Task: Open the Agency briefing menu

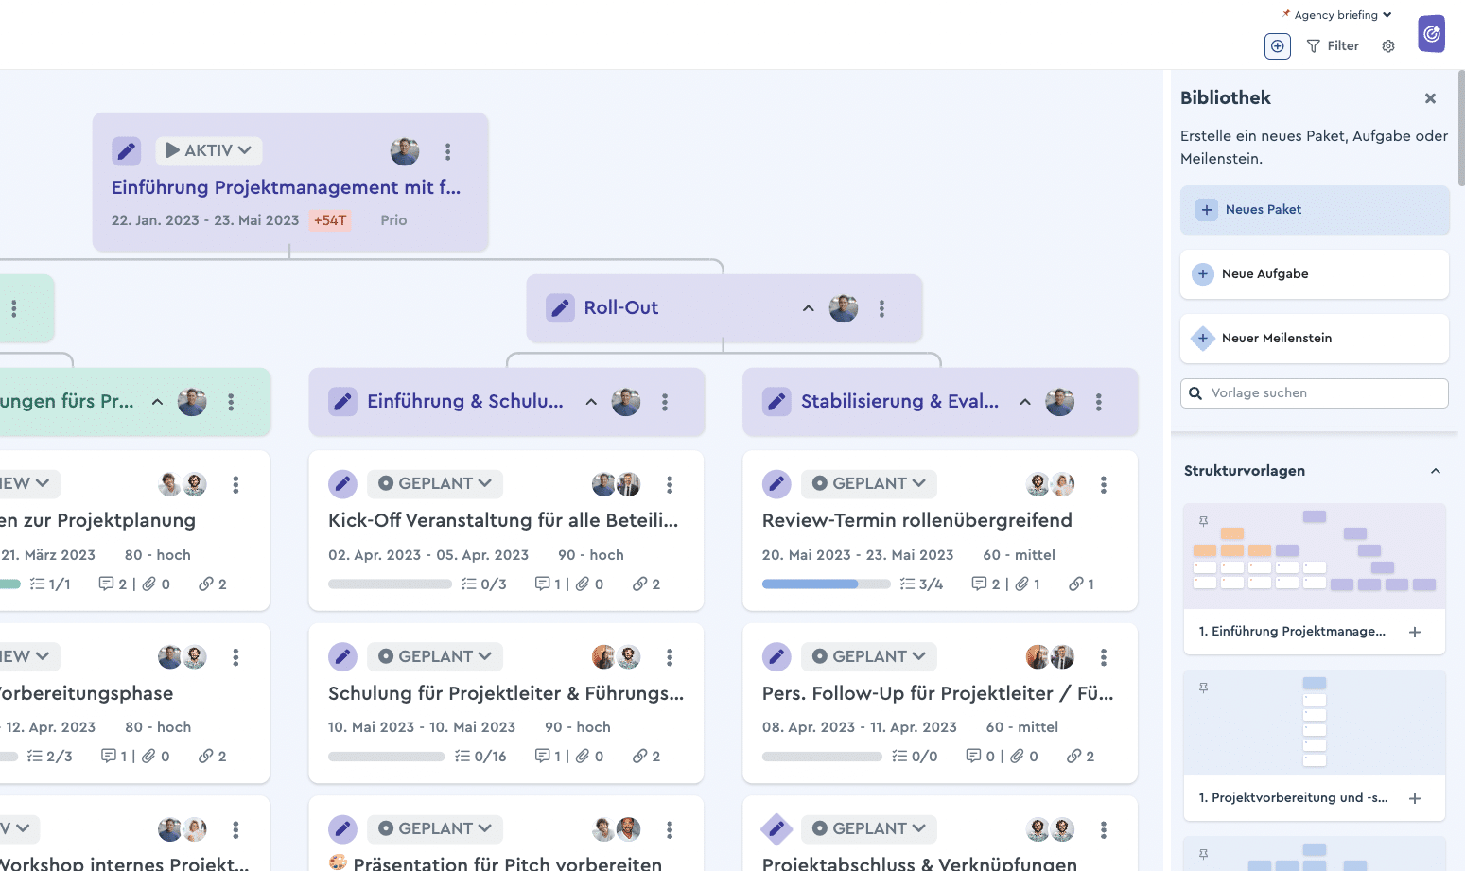Action: [x=1336, y=15]
